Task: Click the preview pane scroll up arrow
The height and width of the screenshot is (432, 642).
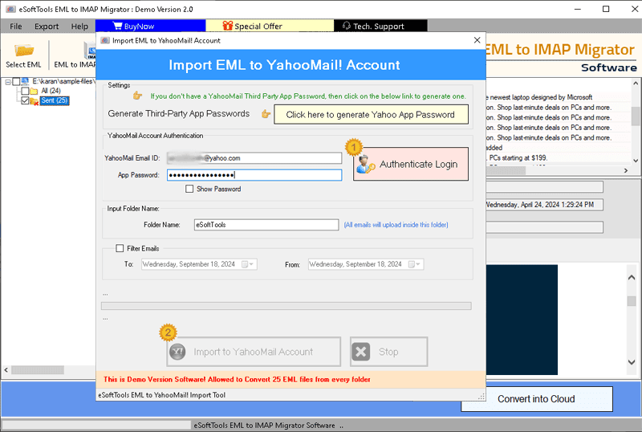Action: click(x=632, y=278)
